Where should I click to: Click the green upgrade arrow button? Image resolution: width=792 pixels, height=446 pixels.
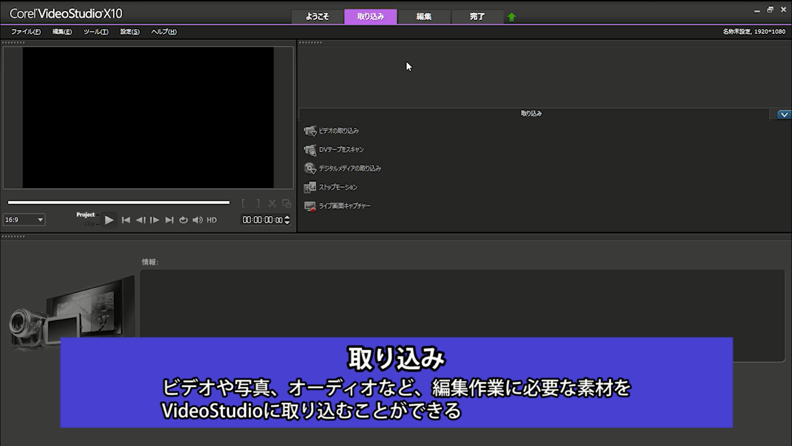click(x=511, y=16)
